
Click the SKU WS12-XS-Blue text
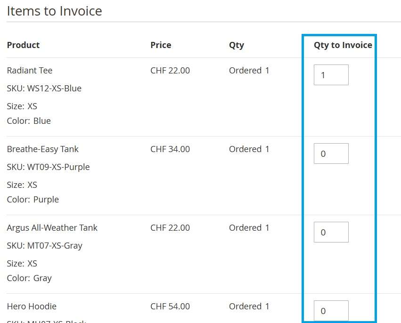point(44,89)
